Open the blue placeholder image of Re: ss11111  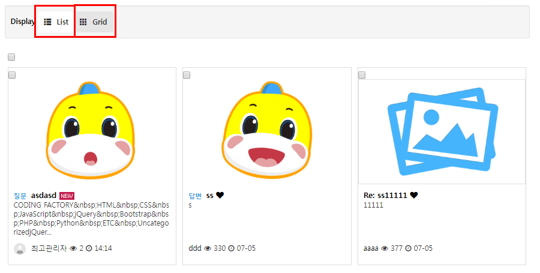click(442, 131)
